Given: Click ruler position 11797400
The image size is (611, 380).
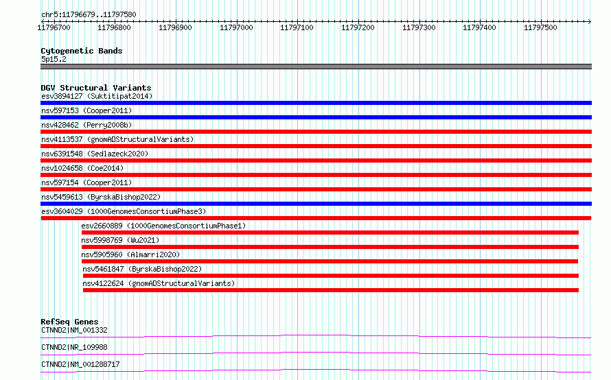Looking at the screenshot, I should click(480, 27).
